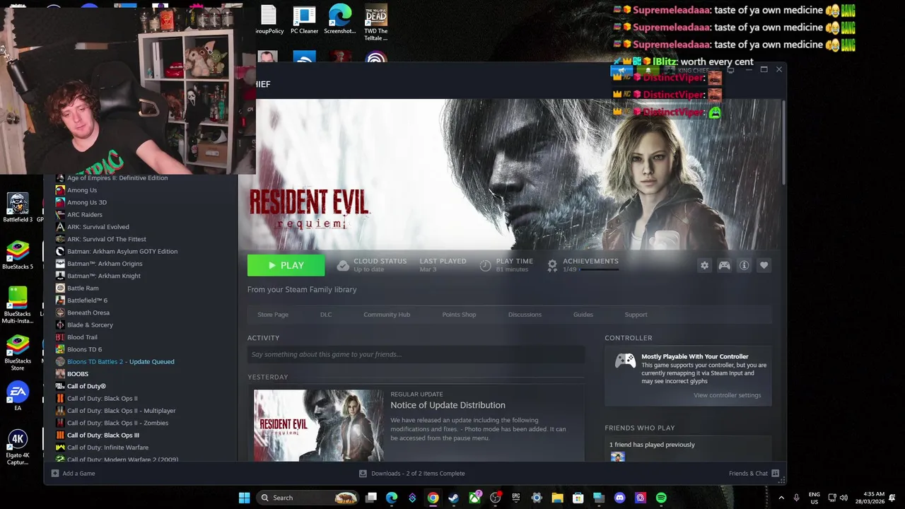905x509 pixels.
Task: Open Achievements gear icon
Action: click(x=552, y=265)
